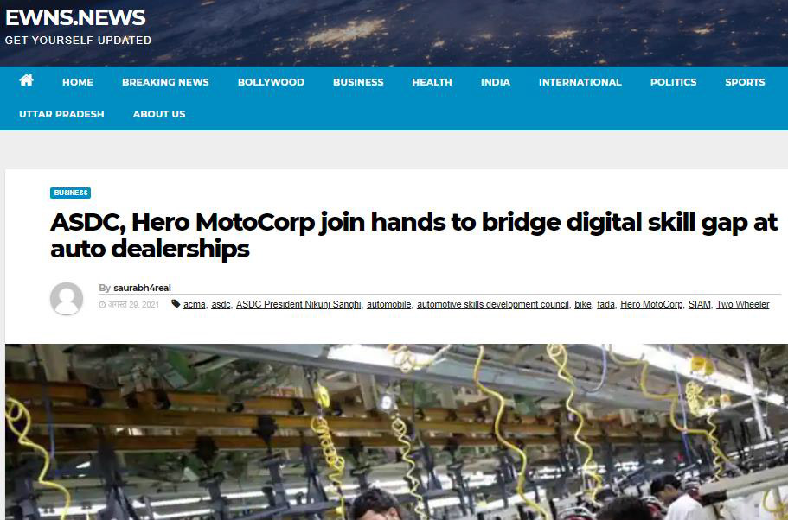Visit the About Us page
This screenshot has width=788, height=520.
pos(159,114)
